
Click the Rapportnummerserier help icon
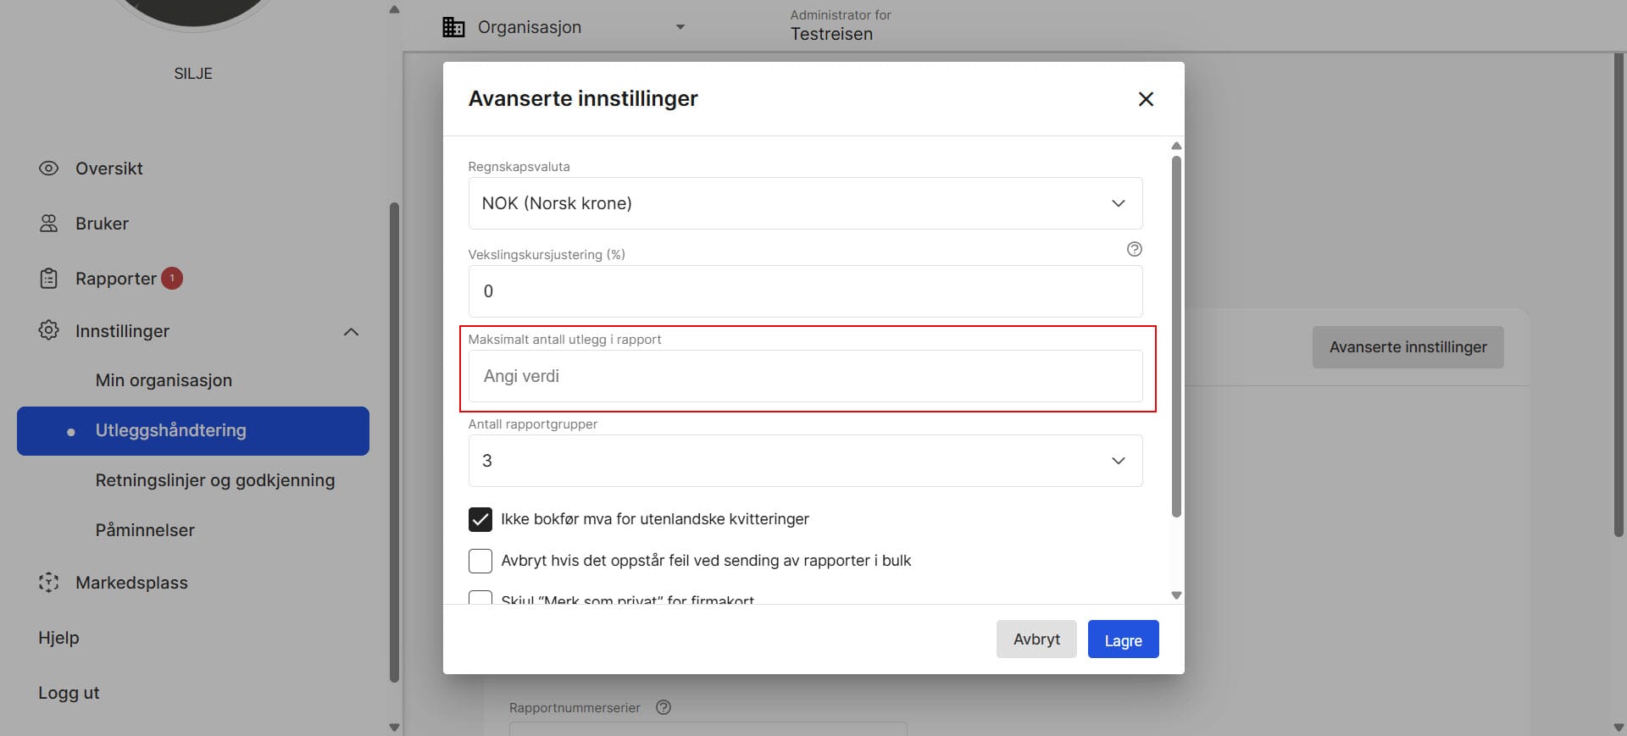[x=664, y=707]
